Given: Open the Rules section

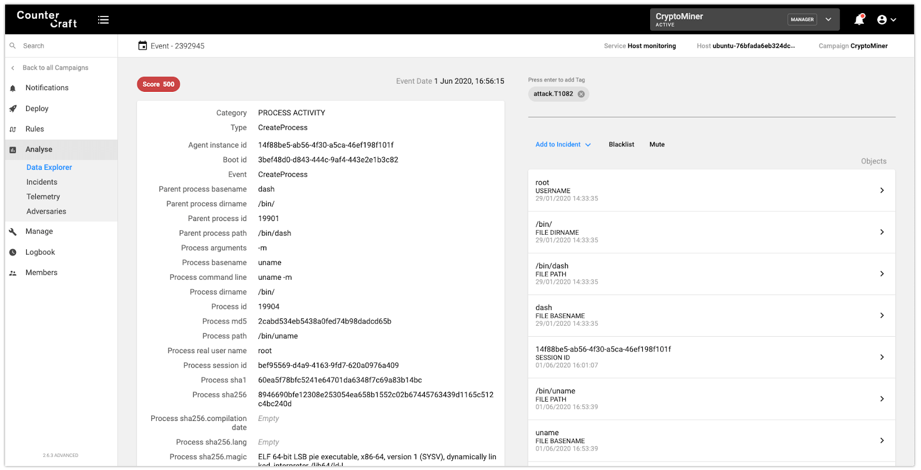Looking at the screenshot, I should coord(35,129).
